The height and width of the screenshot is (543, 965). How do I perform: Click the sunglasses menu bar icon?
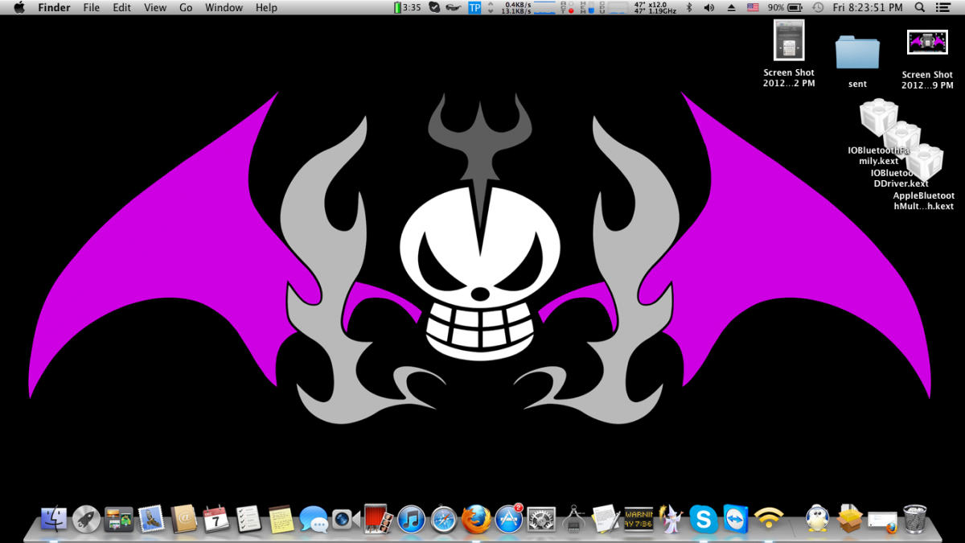coord(454,7)
